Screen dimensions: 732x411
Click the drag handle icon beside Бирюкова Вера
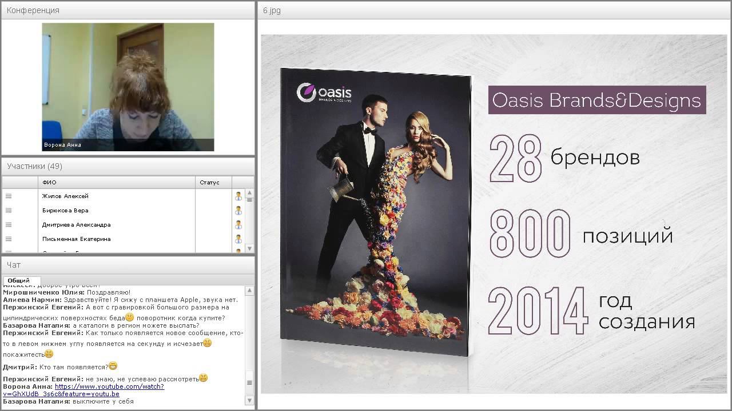tap(9, 210)
